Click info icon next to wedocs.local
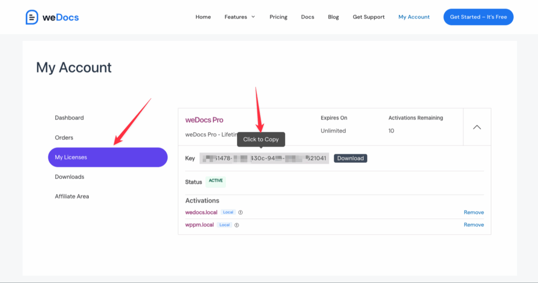 pyautogui.click(x=241, y=213)
